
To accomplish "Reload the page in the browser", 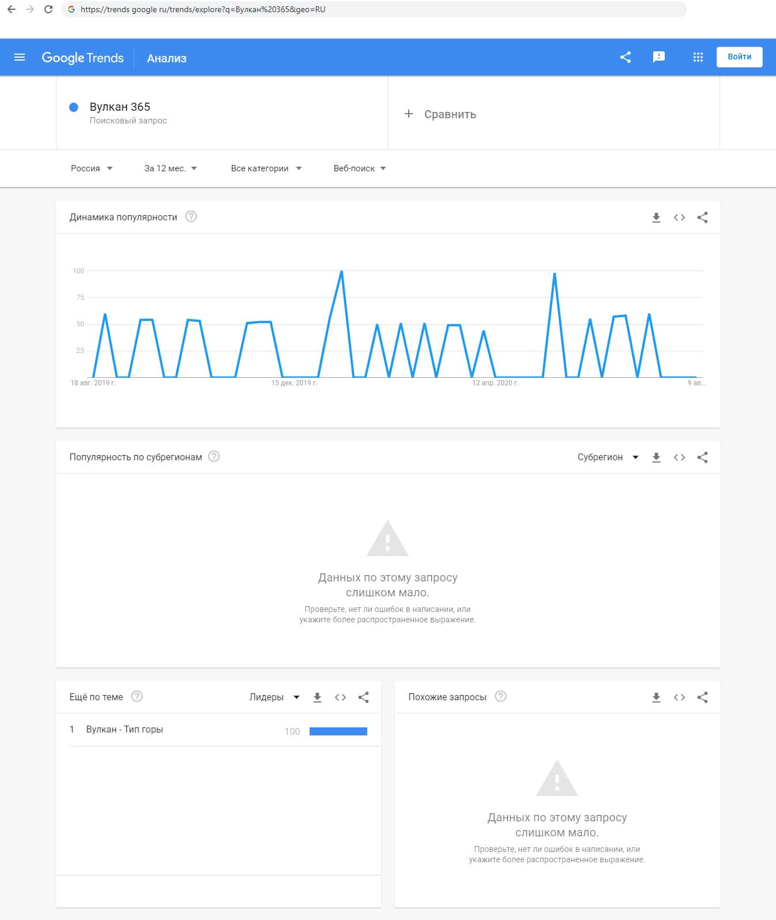I will [48, 9].
